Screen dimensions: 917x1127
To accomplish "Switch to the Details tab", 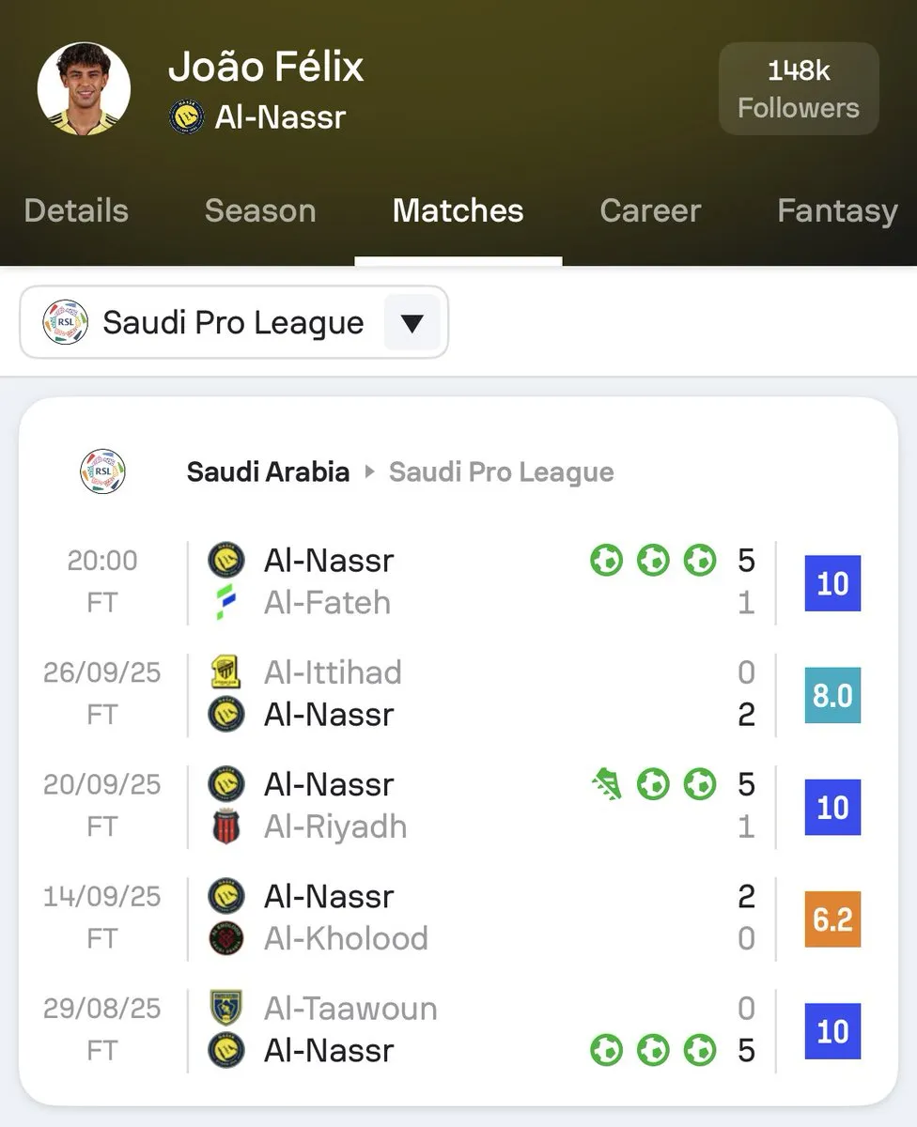I will click(x=76, y=210).
